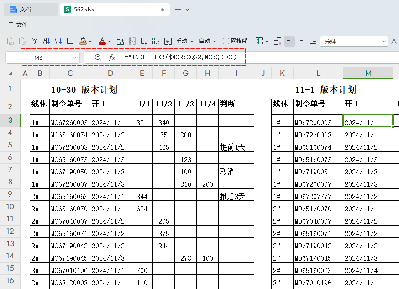The image size is (399, 289).
Task: Switch to the 文档 tab
Action: (x=31, y=10)
